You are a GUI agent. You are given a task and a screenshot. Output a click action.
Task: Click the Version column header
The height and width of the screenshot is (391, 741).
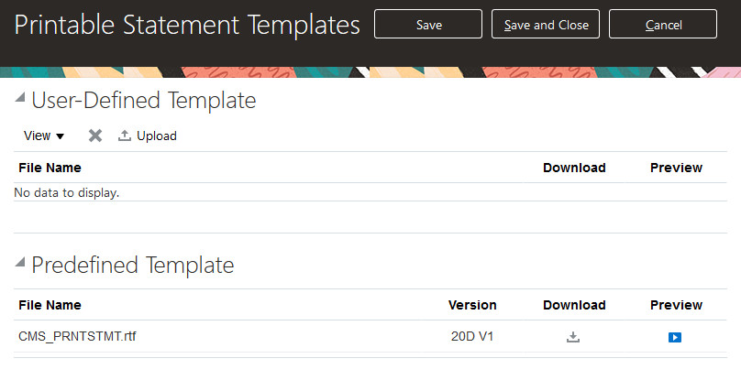tap(472, 305)
